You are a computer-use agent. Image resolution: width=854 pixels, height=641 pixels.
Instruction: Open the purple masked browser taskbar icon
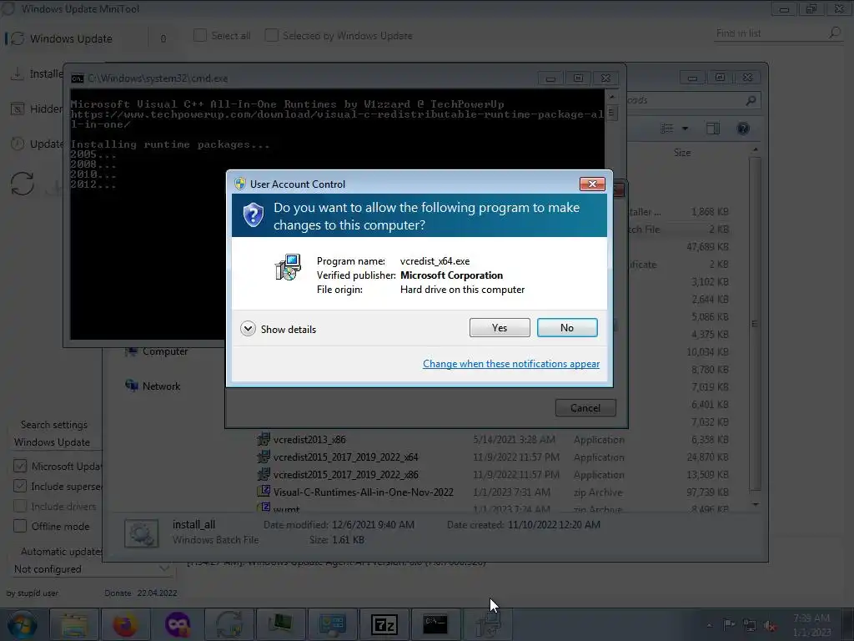point(178,624)
